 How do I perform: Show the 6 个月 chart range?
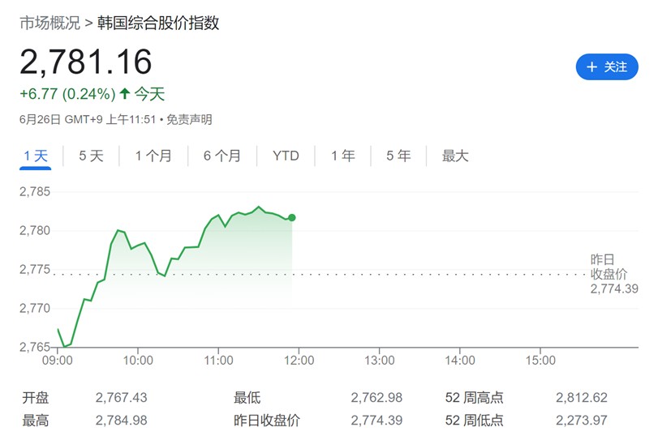coord(222,156)
